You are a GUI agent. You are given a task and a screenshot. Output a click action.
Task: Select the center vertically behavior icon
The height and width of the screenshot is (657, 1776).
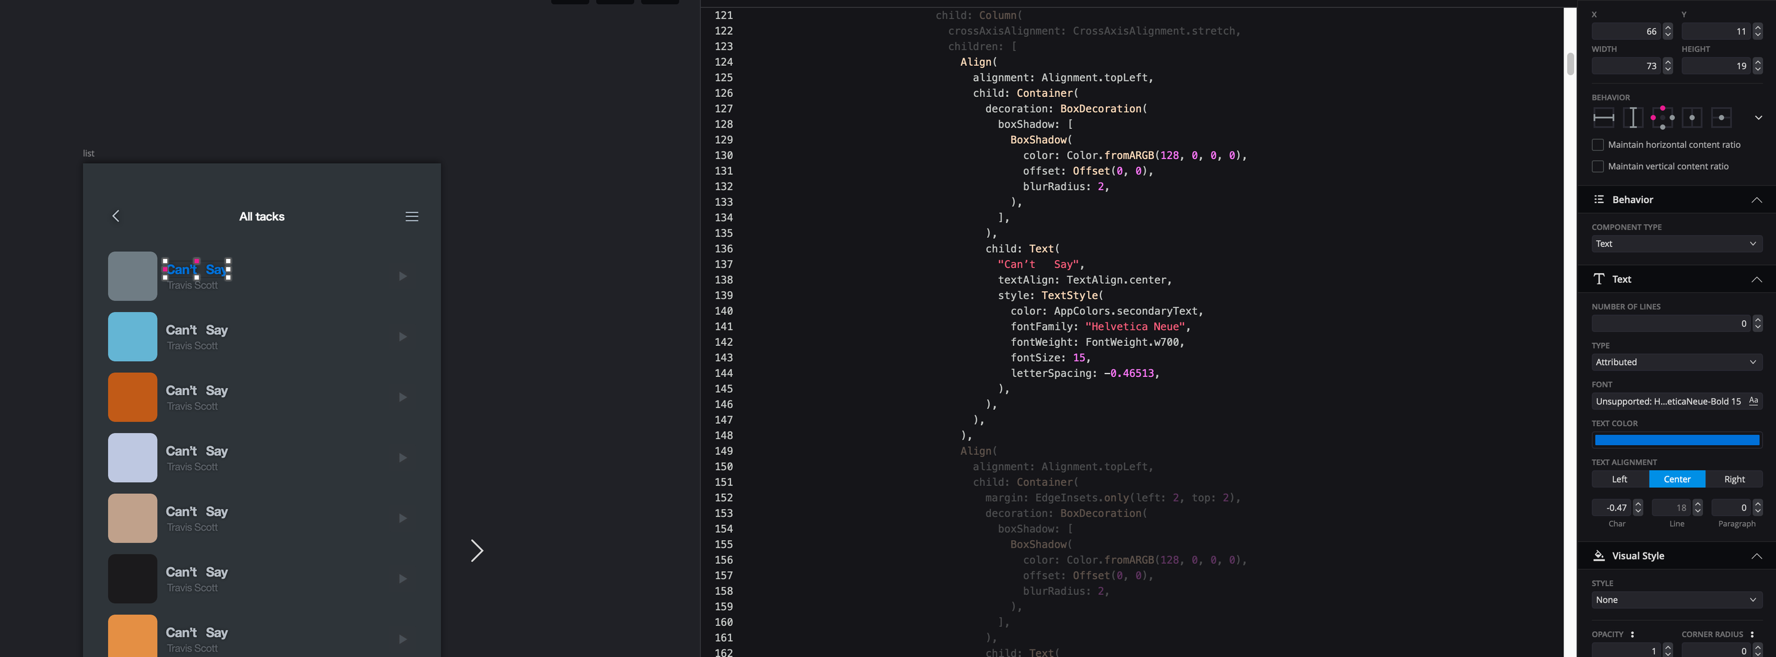coord(1721,118)
